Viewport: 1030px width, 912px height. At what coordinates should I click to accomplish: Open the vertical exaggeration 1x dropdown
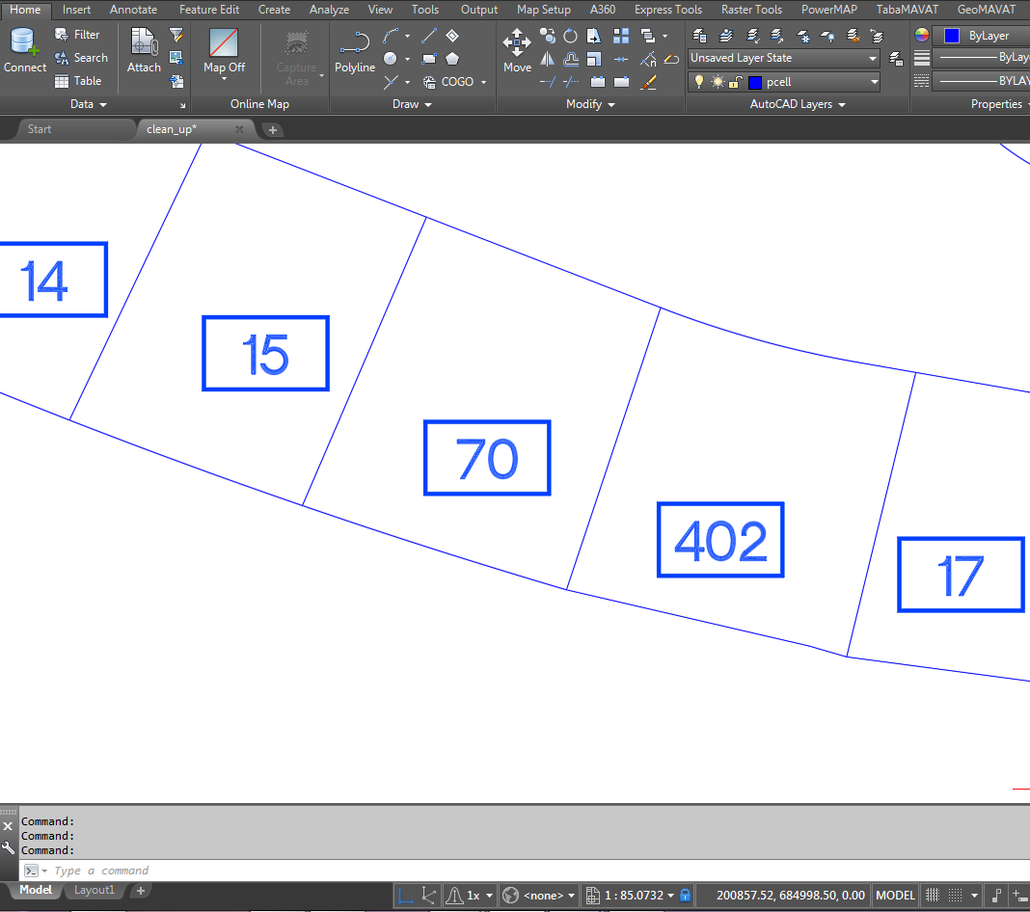click(489, 895)
